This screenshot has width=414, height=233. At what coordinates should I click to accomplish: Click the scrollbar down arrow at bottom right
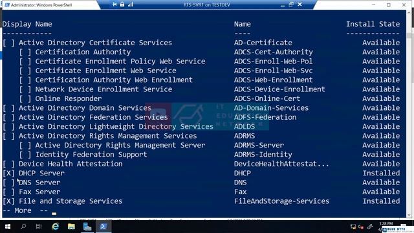pyautogui.click(x=409, y=215)
